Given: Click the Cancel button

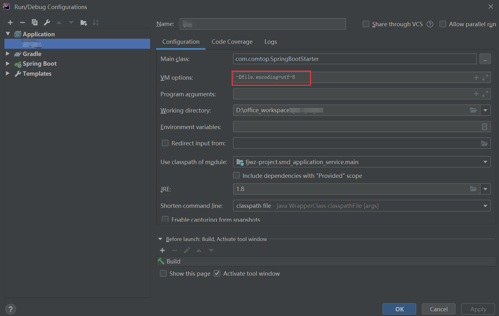Looking at the screenshot, I should click(x=438, y=309).
